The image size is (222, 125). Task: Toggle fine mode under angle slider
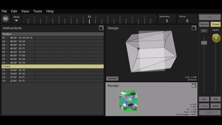(204, 99)
